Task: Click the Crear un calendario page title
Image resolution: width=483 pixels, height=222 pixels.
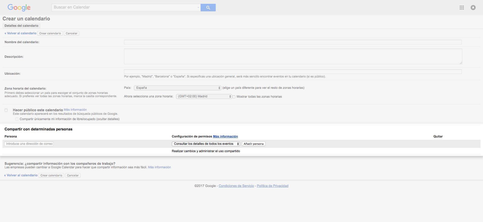Action: tap(26, 19)
